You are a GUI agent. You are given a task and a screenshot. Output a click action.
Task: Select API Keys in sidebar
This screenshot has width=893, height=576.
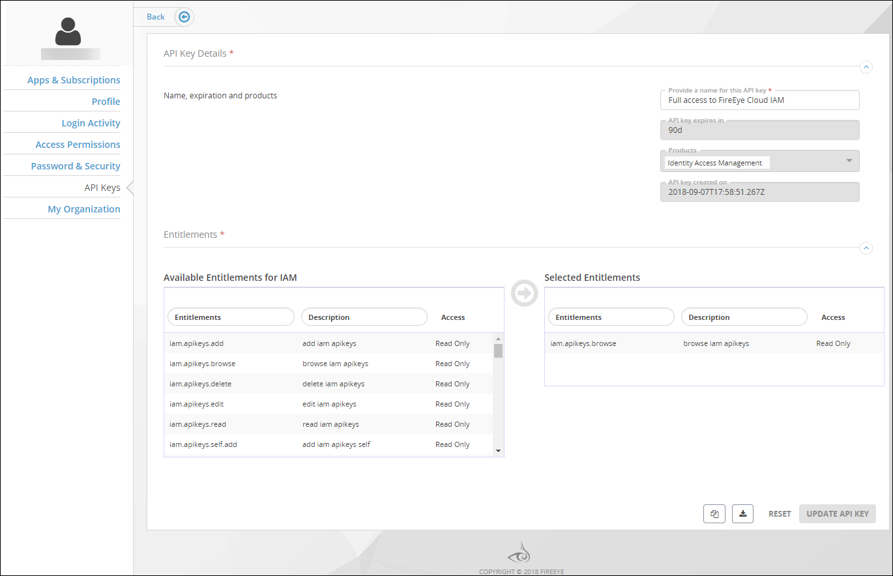[x=102, y=188]
